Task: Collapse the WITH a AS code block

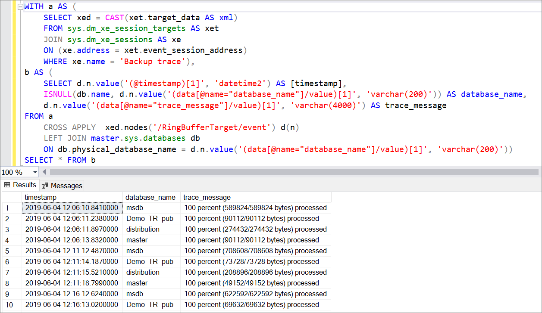Action: pyautogui.click(x=19, y=6)
